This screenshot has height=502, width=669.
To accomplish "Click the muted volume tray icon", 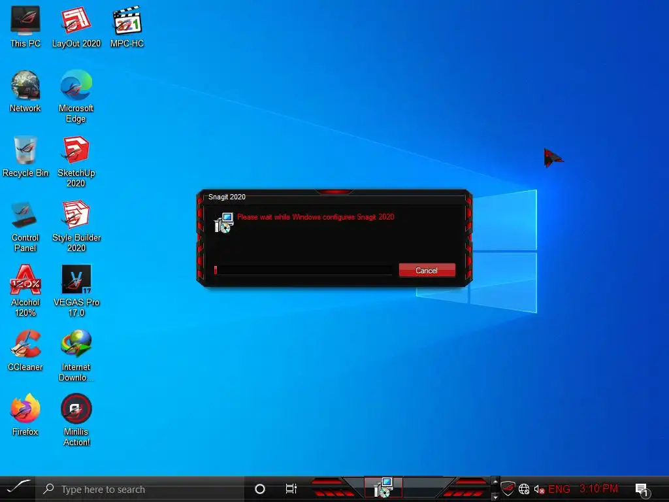I will (539, 489).
